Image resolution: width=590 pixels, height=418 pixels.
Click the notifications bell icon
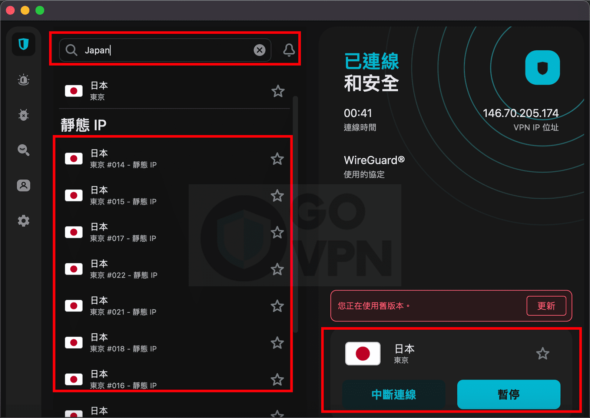click(x=289, y=50)
